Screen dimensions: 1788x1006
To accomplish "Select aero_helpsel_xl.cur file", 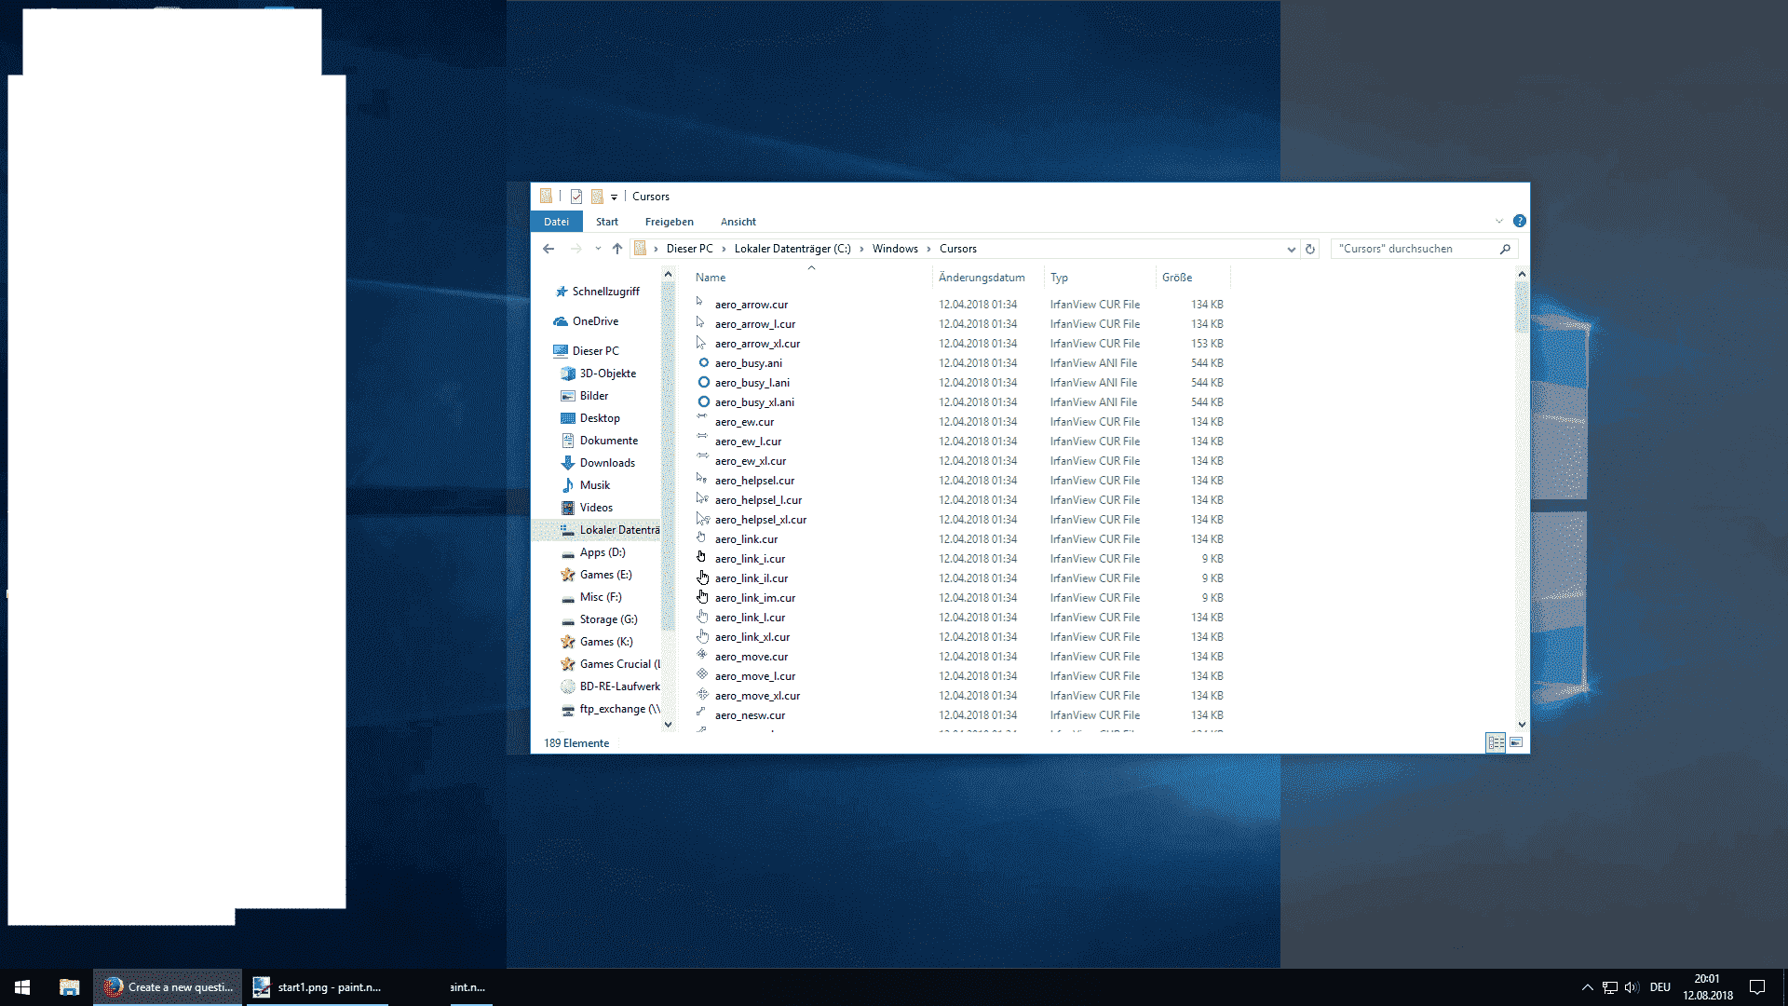I will tap(760, 520).
